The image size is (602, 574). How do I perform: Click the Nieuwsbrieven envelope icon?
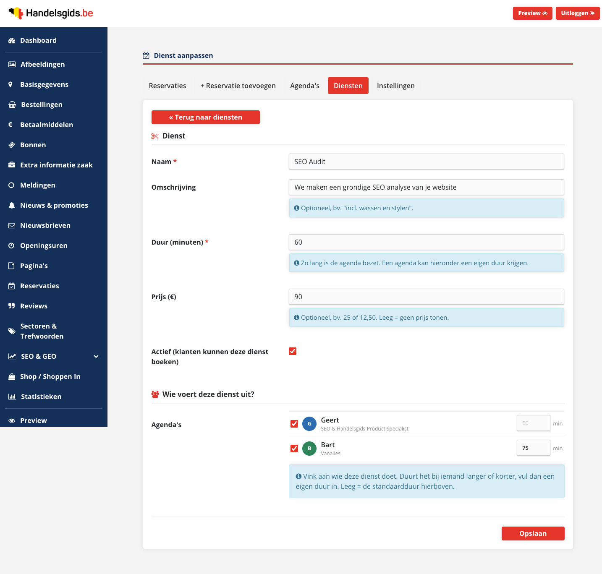12,225
